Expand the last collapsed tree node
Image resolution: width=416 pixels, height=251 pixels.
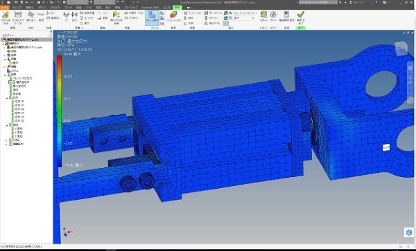point(6,145)
